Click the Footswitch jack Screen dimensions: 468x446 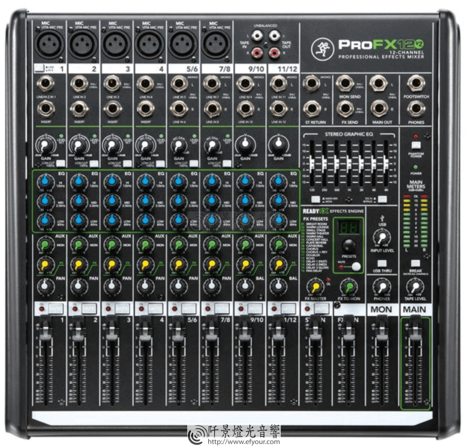(416, 84)
